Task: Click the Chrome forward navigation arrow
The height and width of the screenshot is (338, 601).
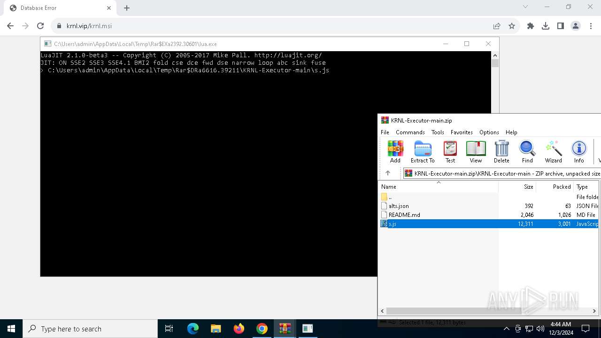Action: pos(25,26)
